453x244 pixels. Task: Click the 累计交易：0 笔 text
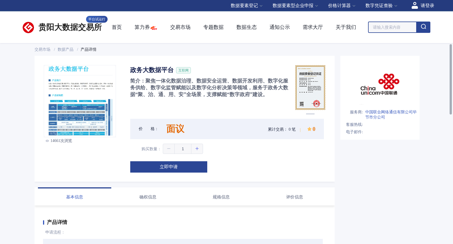pos(282,129)
